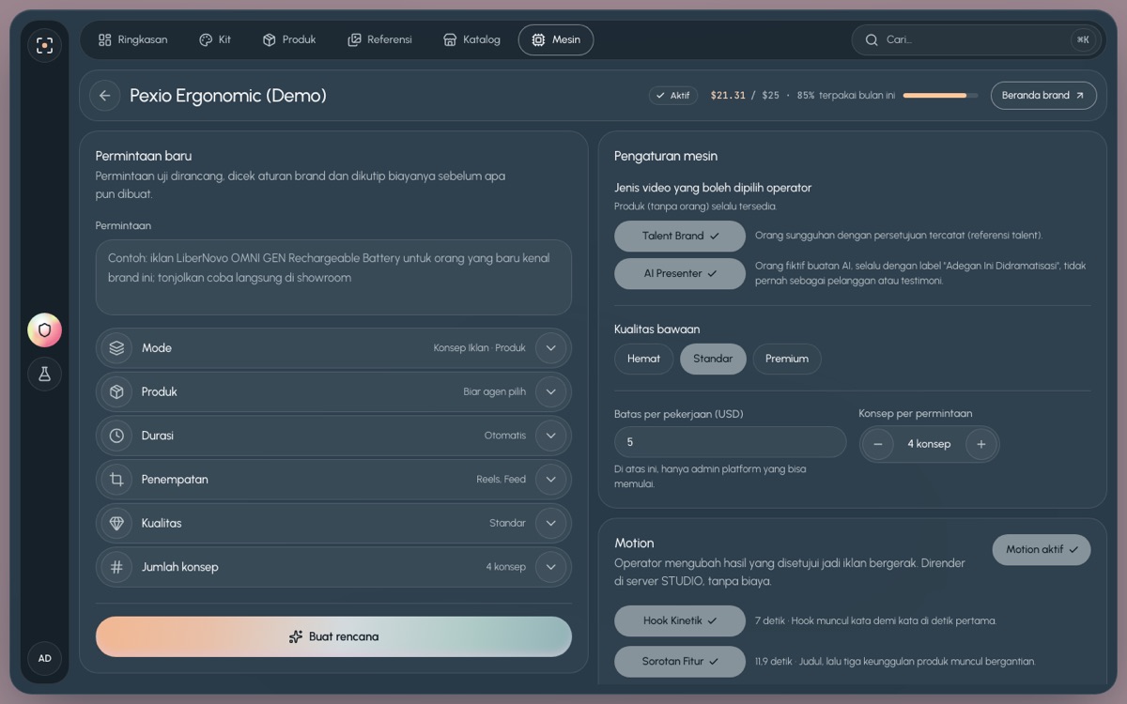
Task: Click the Batas per pekerjaan input field
Action: click(730, 442)
